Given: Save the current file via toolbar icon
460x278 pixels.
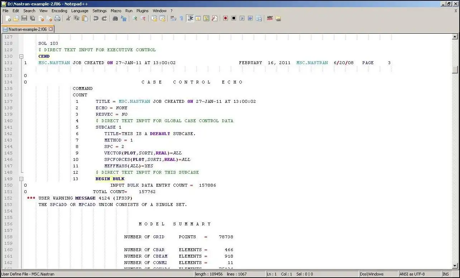Looking at the screenshot, I should click(x=24, y=18).
